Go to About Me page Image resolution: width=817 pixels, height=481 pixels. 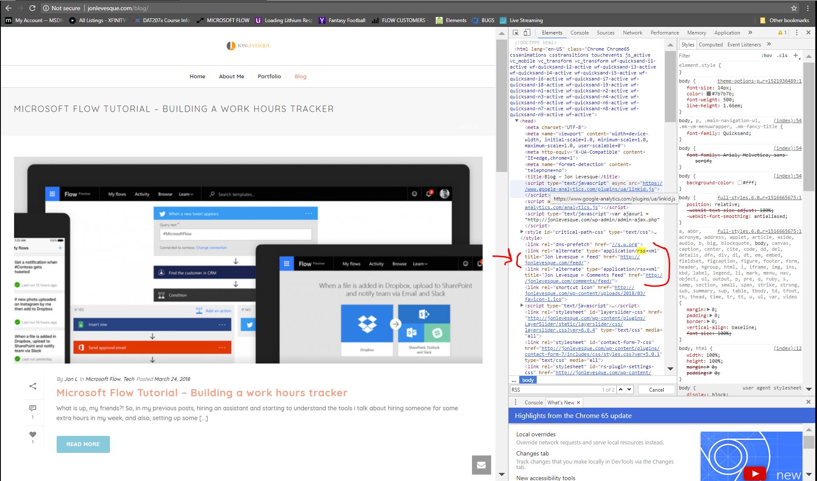click(231, 77)
